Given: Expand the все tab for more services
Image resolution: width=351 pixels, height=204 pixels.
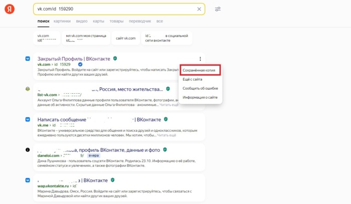Looking at the screenshot, I should click(159, 22).
